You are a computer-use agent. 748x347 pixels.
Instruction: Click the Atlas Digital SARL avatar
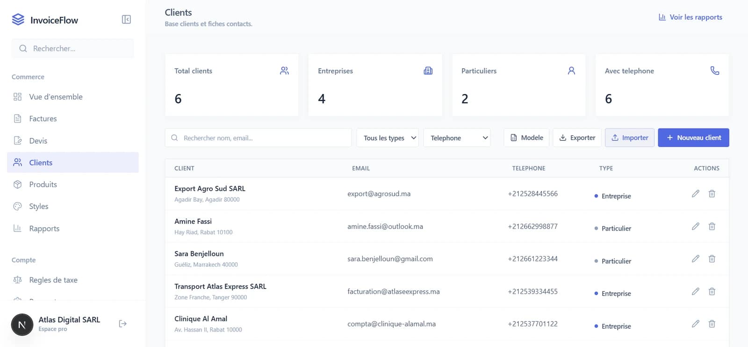22,324
